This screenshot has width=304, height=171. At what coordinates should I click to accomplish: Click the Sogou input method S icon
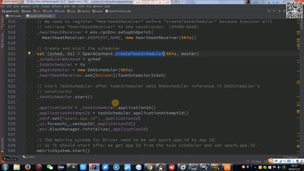coord(271,161)
